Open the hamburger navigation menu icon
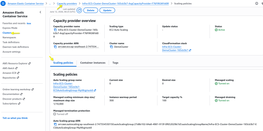 click(3, 3)
